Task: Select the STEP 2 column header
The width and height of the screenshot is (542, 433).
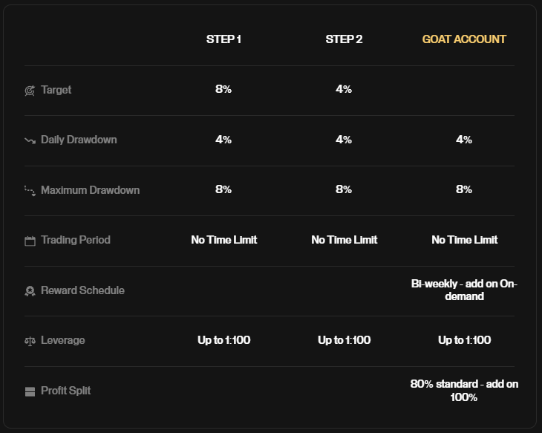Action: click(x=344, y=39)
